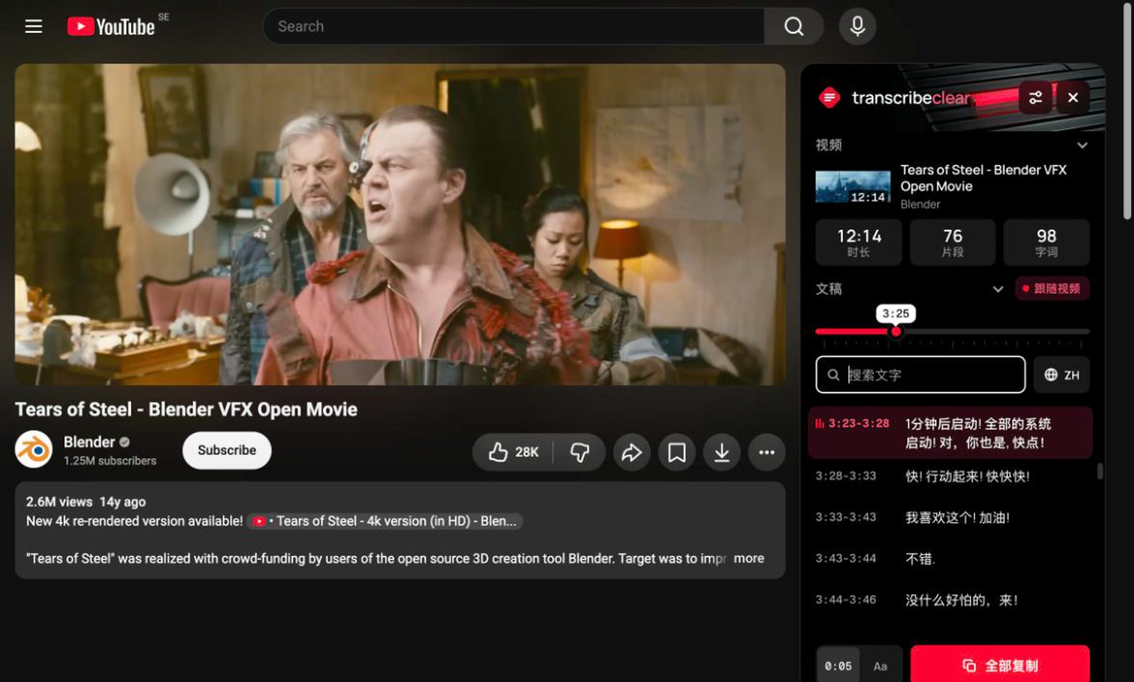Click the 0:05 timestamp toggle

click(838, 666)
